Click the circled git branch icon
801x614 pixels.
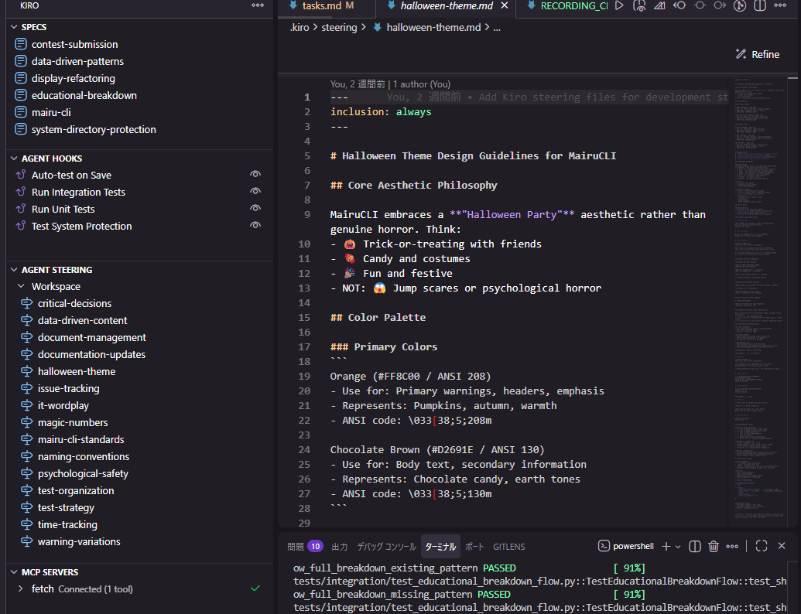(740, 5)
